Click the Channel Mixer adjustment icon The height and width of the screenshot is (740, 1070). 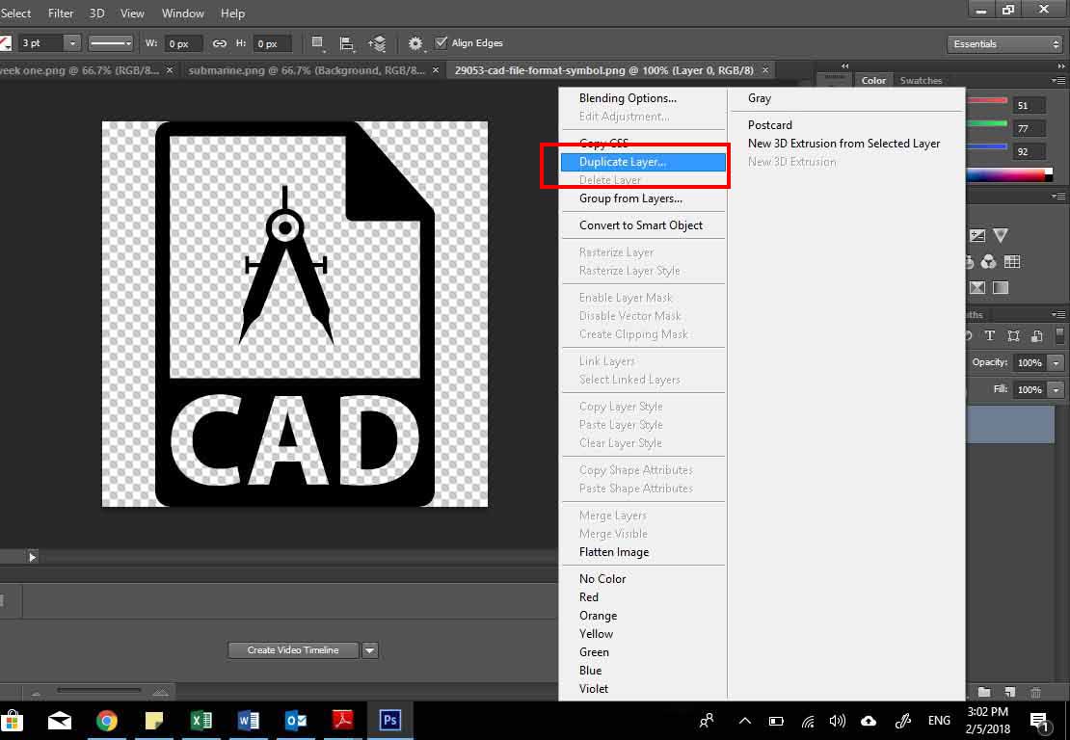(988, 262)
